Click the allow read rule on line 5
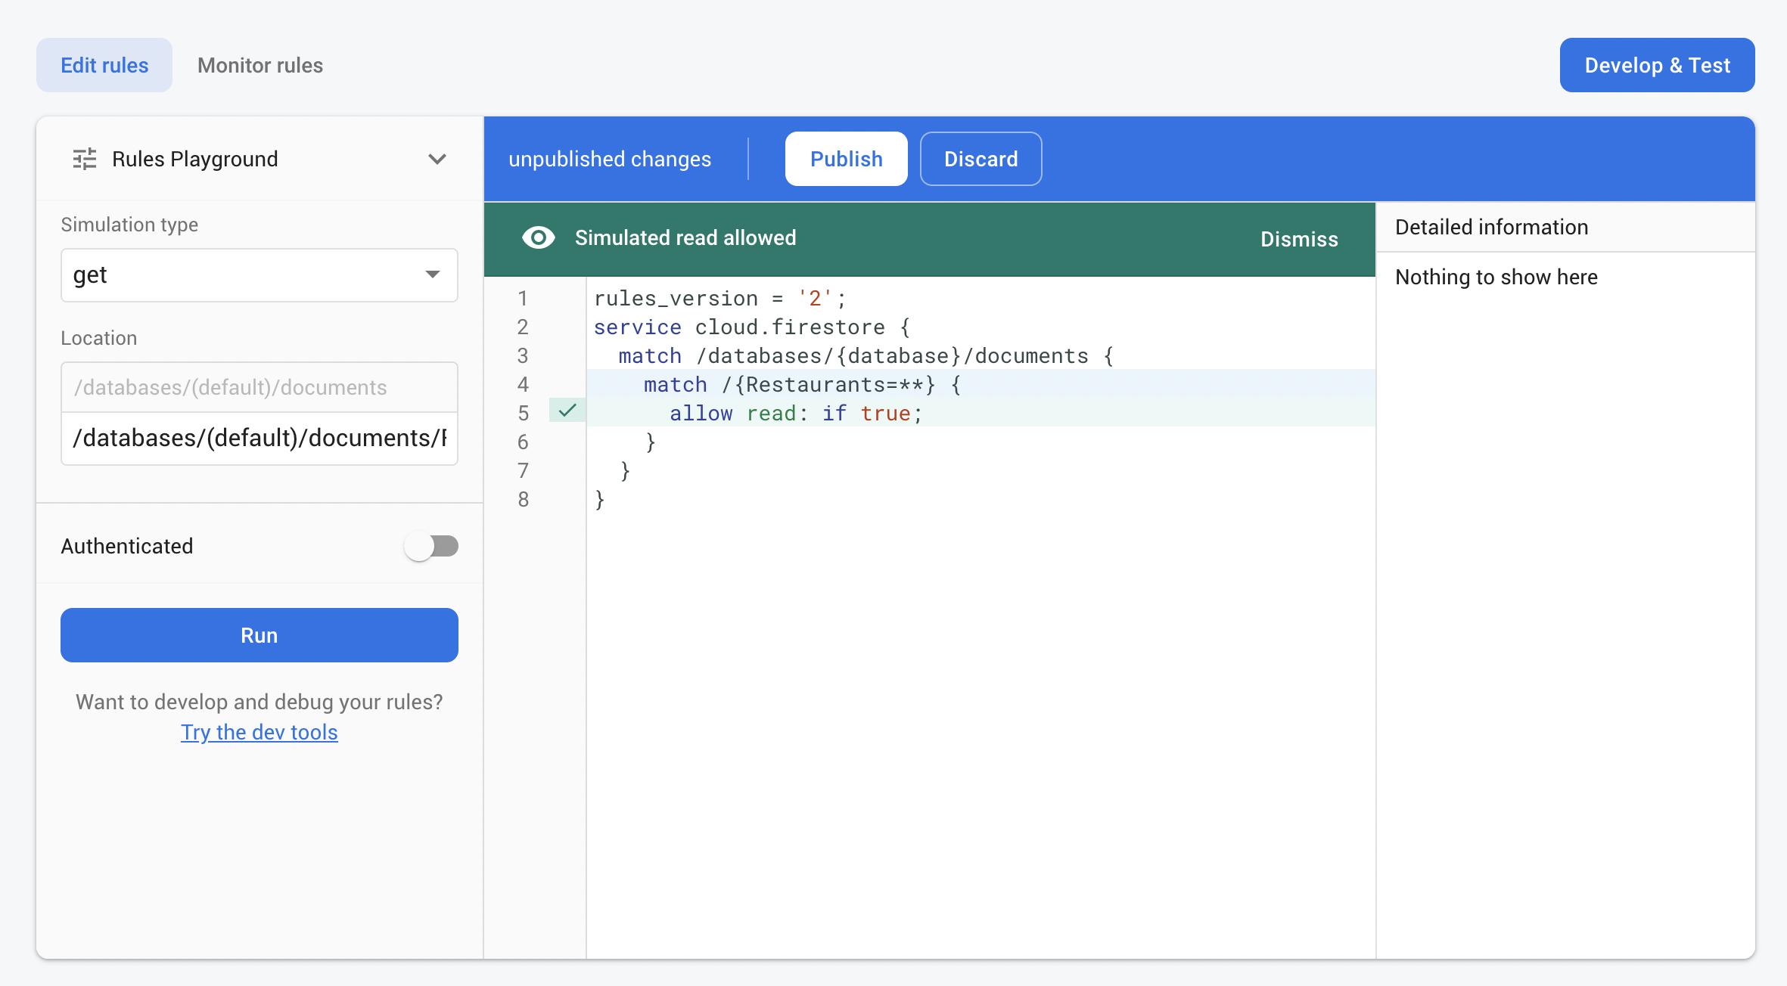The width and height of the screenshot is (1787, 986). click(795, 414)
